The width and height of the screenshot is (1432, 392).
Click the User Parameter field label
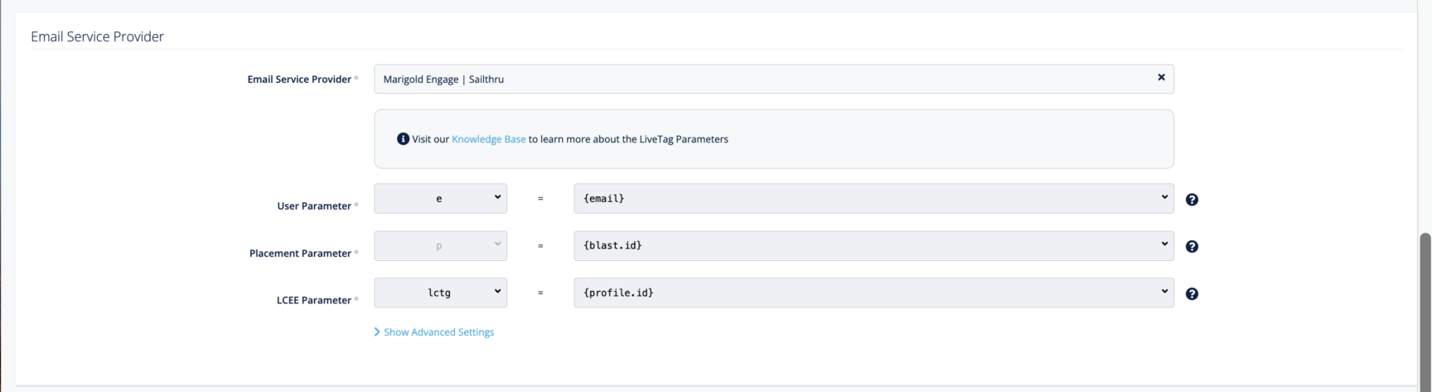point(313,206)
